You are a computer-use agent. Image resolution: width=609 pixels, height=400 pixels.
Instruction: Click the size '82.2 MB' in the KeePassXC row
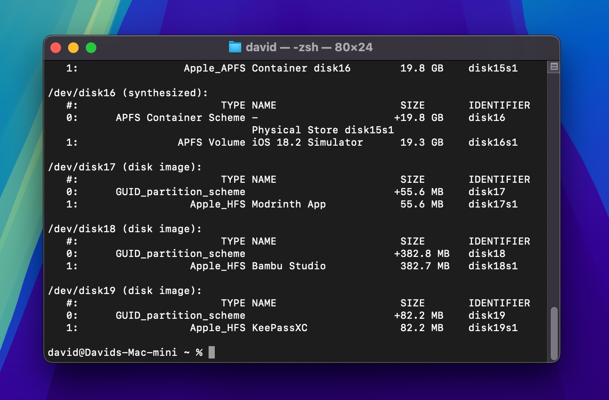pyautogui.click(x=422, y=328)
